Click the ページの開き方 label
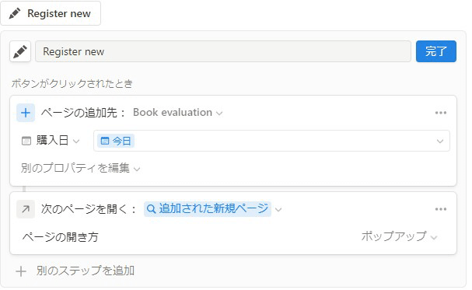This screenshot has width=472, height=290. pyautogui.click(x=60, y=237)
